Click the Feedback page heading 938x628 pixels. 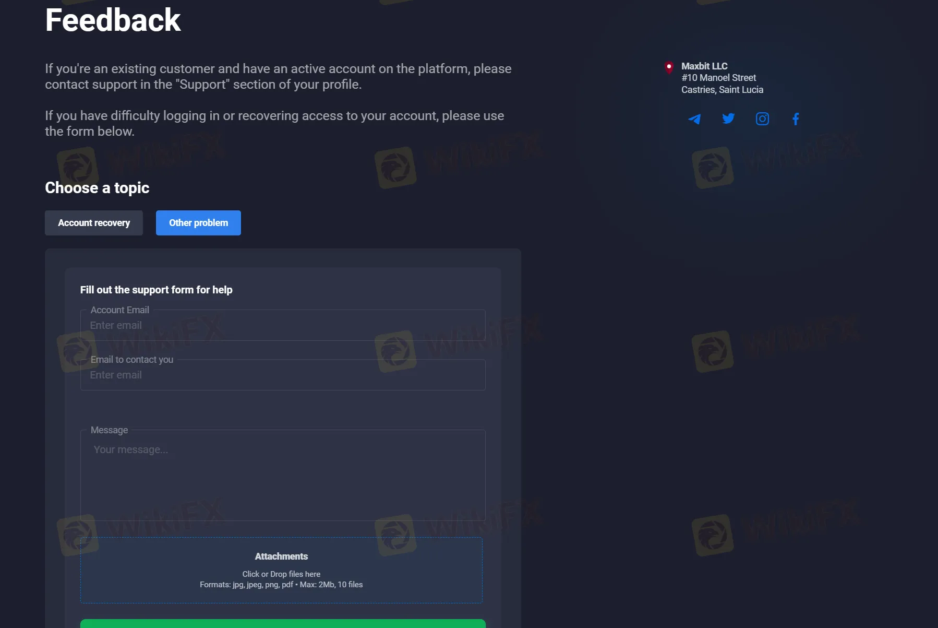pyautogui.click(x=113, y=20)
